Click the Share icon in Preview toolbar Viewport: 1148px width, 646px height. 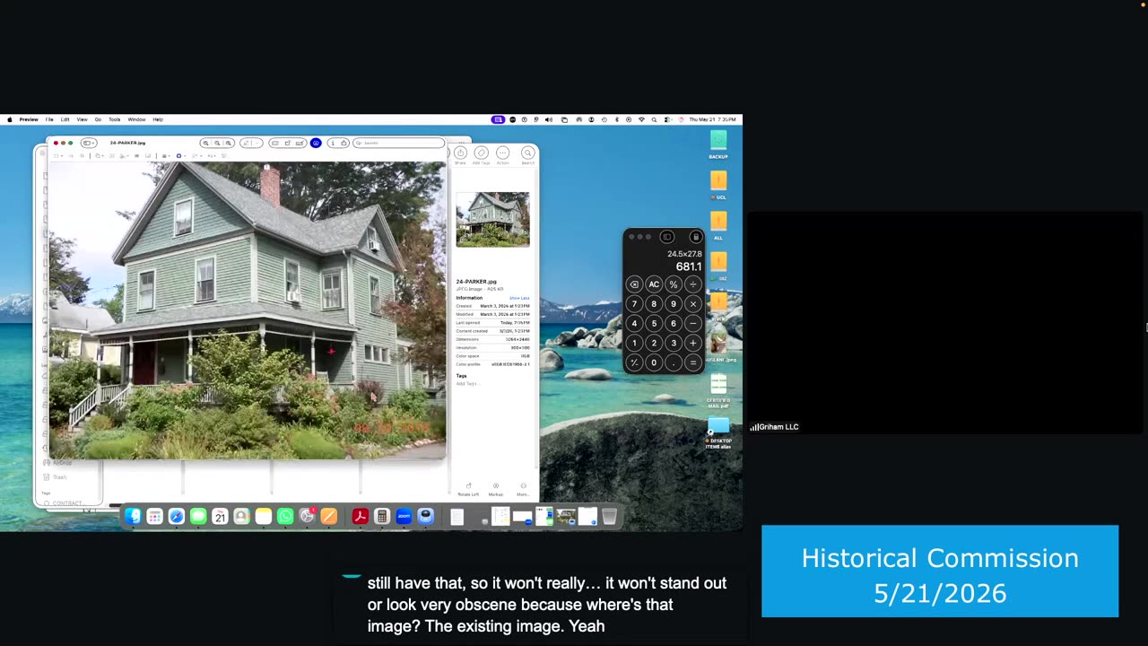tap(344, 143)
